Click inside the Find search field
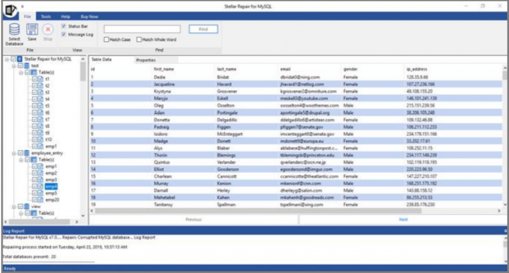Image resolution: width=509 pixels, height=273 pixels. tap(142, 29)
